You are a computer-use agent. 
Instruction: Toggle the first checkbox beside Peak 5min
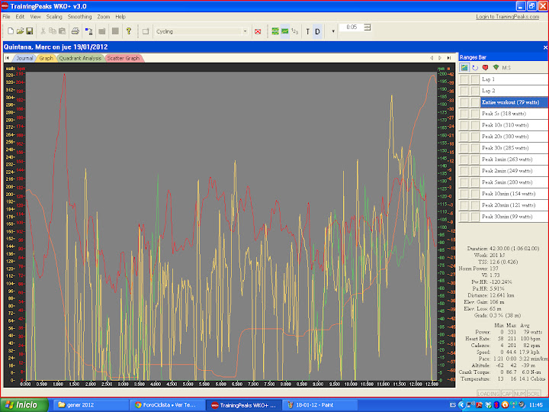[464, 182]
